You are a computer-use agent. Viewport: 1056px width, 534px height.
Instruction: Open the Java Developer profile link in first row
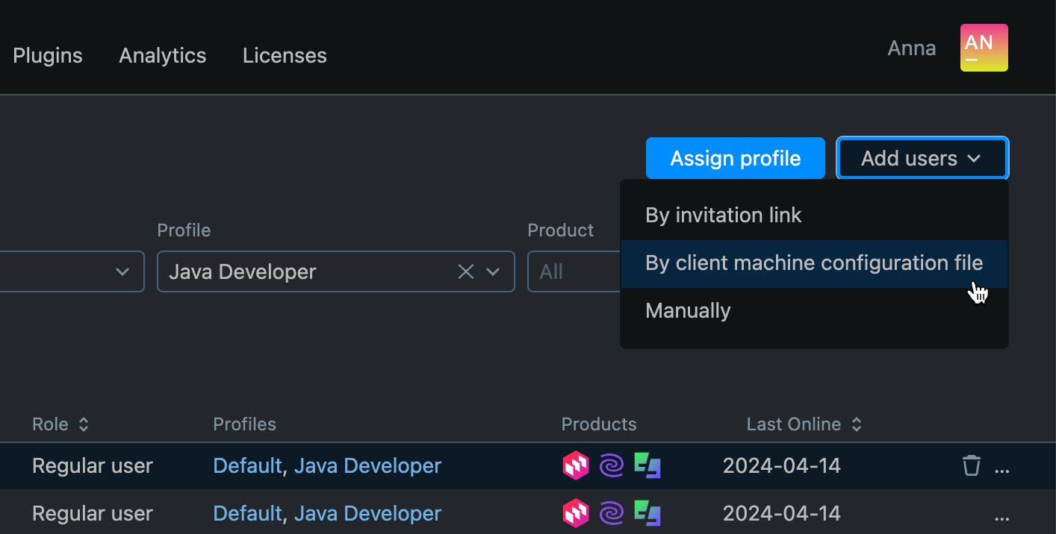coord(367,465)
